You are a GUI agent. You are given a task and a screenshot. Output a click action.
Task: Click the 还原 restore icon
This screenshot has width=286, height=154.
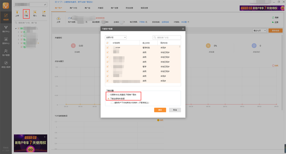[x=273, y=22]
